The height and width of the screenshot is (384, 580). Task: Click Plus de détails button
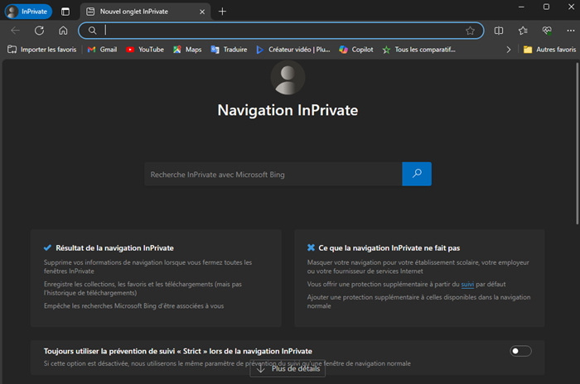288,369
